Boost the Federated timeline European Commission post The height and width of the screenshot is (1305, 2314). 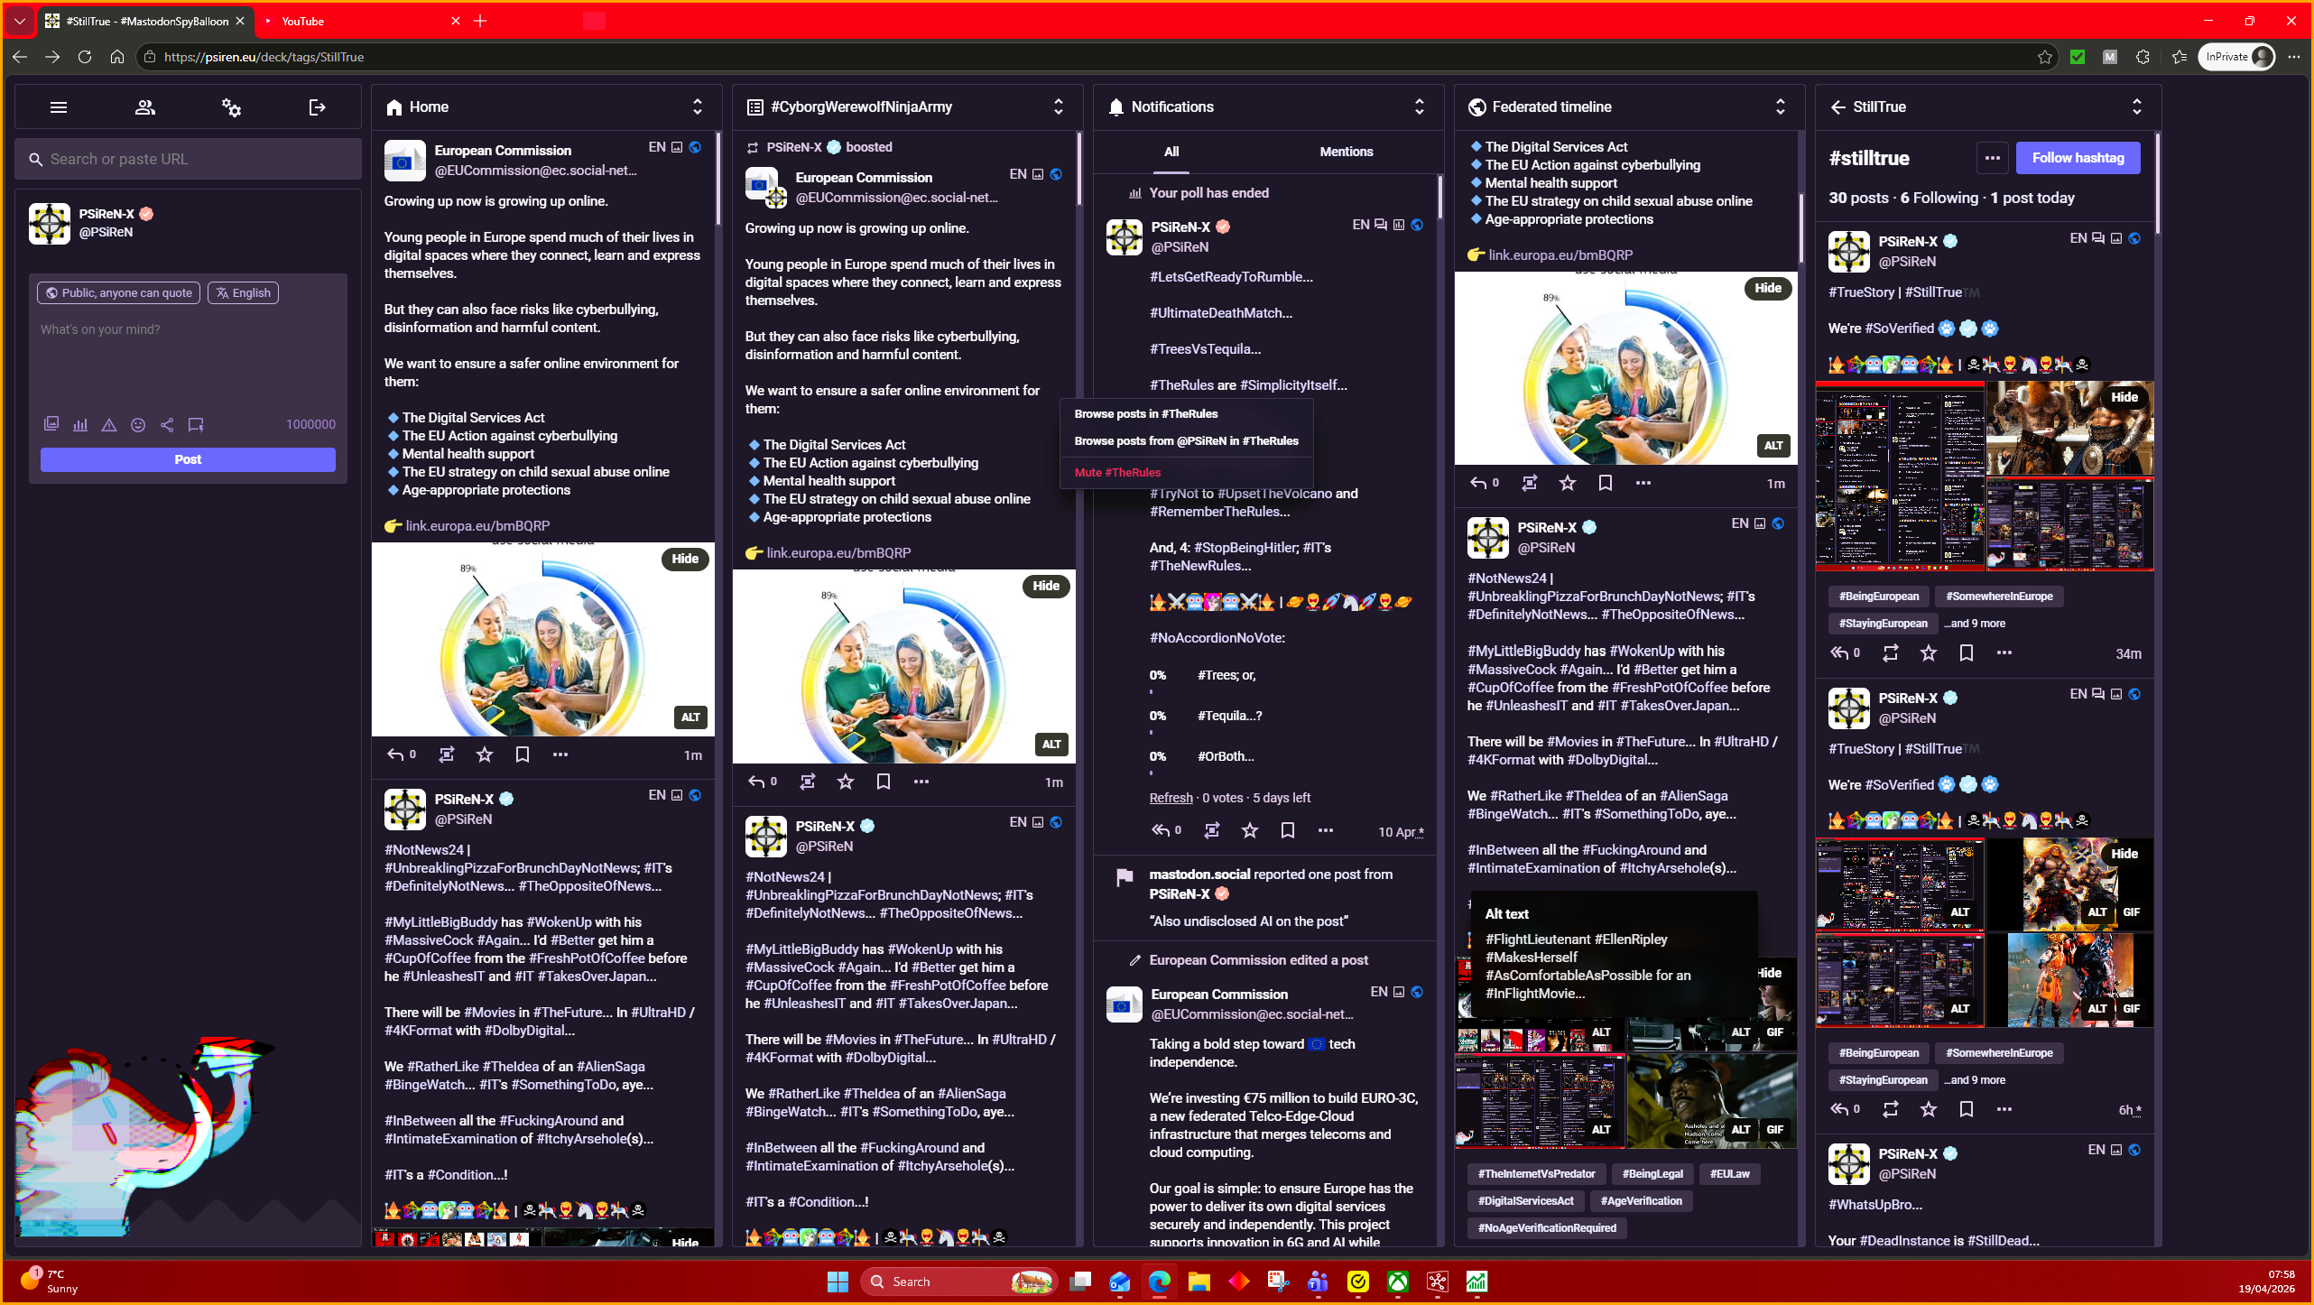pyautogui.click(x=1530, y=483)
